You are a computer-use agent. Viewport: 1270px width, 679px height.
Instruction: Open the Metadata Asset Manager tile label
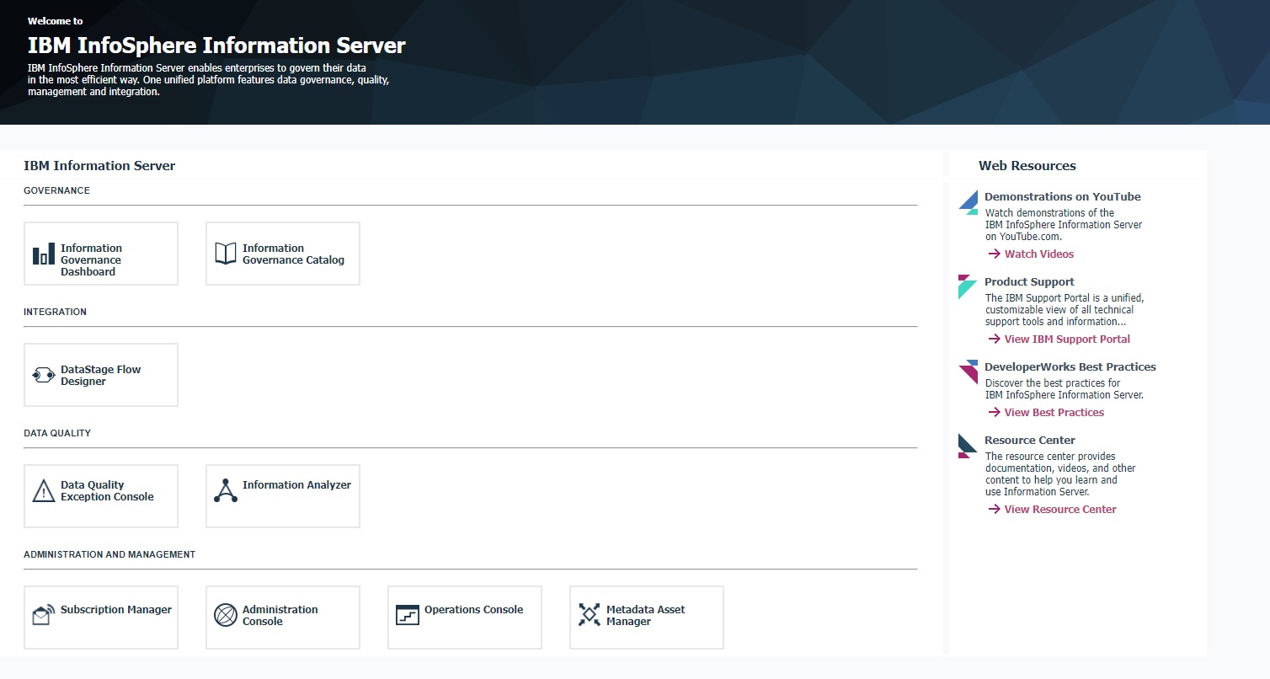point(645,615)
